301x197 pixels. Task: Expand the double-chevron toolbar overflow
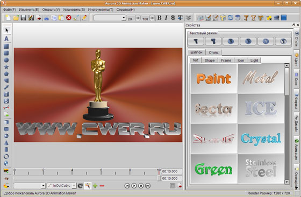click(188, 18)
